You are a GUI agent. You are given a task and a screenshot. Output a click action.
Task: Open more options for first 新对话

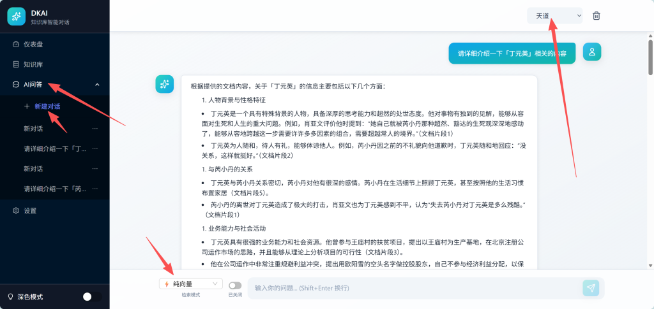[95, 129]
